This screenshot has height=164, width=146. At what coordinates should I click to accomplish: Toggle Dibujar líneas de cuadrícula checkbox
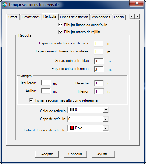click(x=60, y=25)
